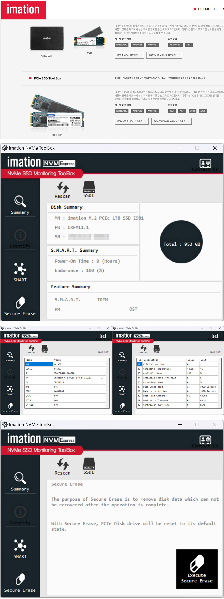Click Save CSV above Critical Warning table
The width and height of the screenshot is (224, 599).
pyautogui.click(x=215, y=352)
